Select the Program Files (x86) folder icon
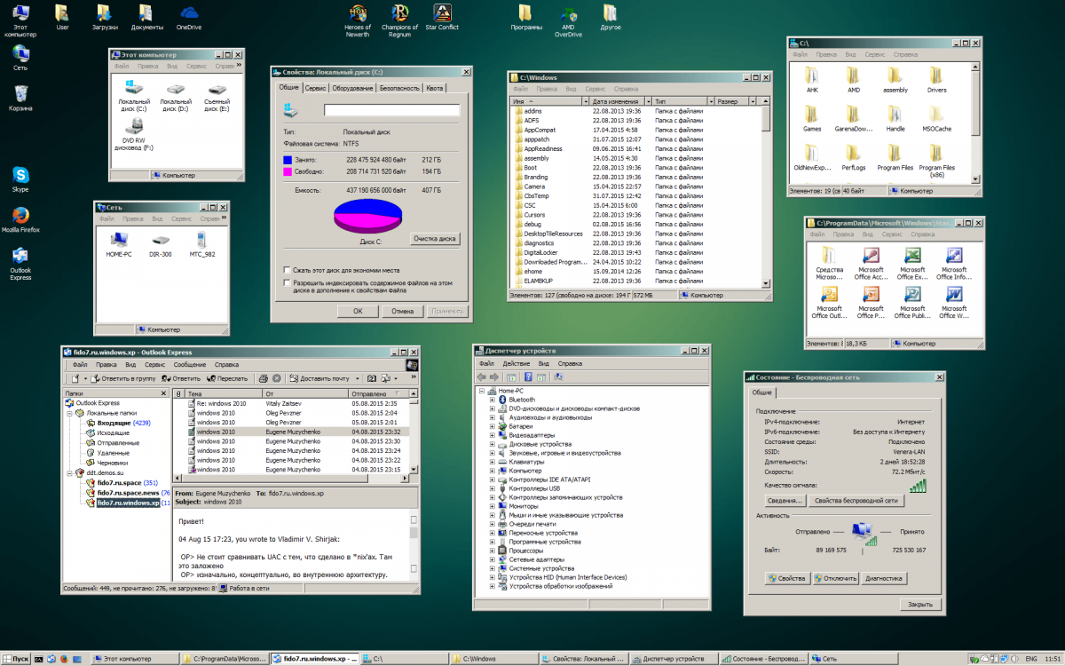Image resolution: width=1065 pixels, height=666 pixels. [x=937, y=161]
